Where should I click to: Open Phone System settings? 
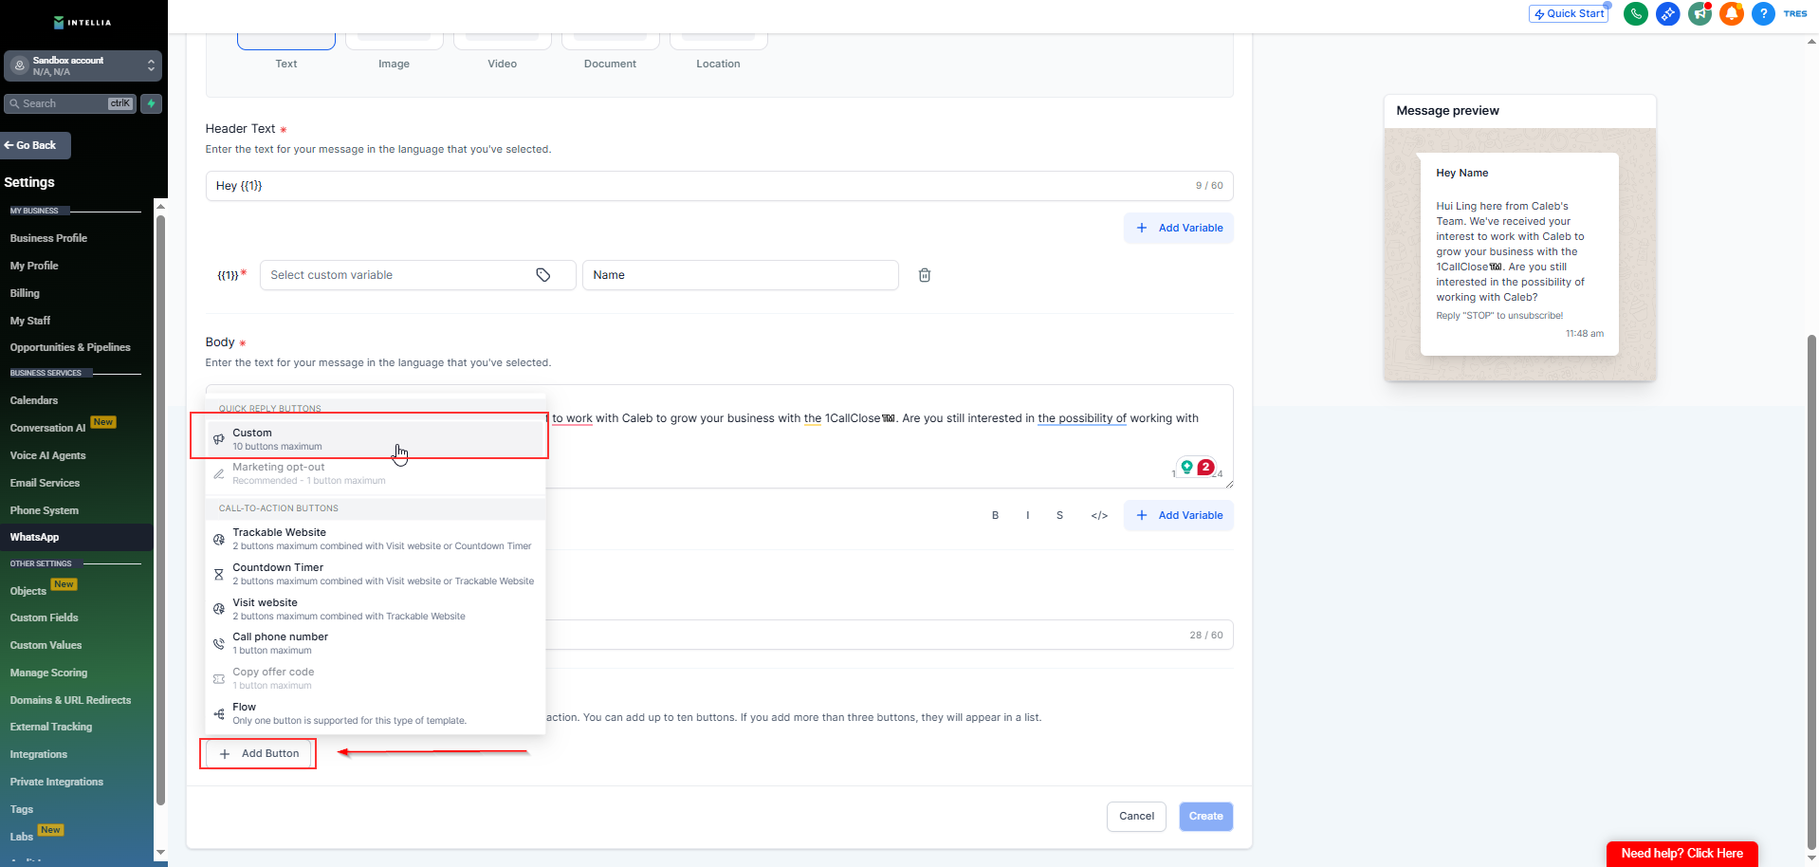click(x=45, y=510)
